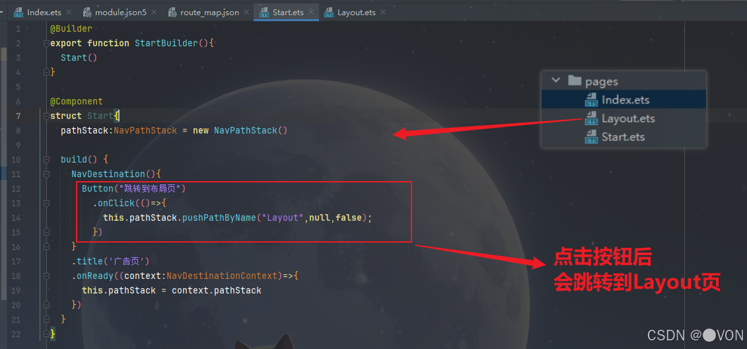Image resolution: width=747 pixels, height=349 pixels.
Task: Fold the build() method at line 10
Action: pos(46,160)
